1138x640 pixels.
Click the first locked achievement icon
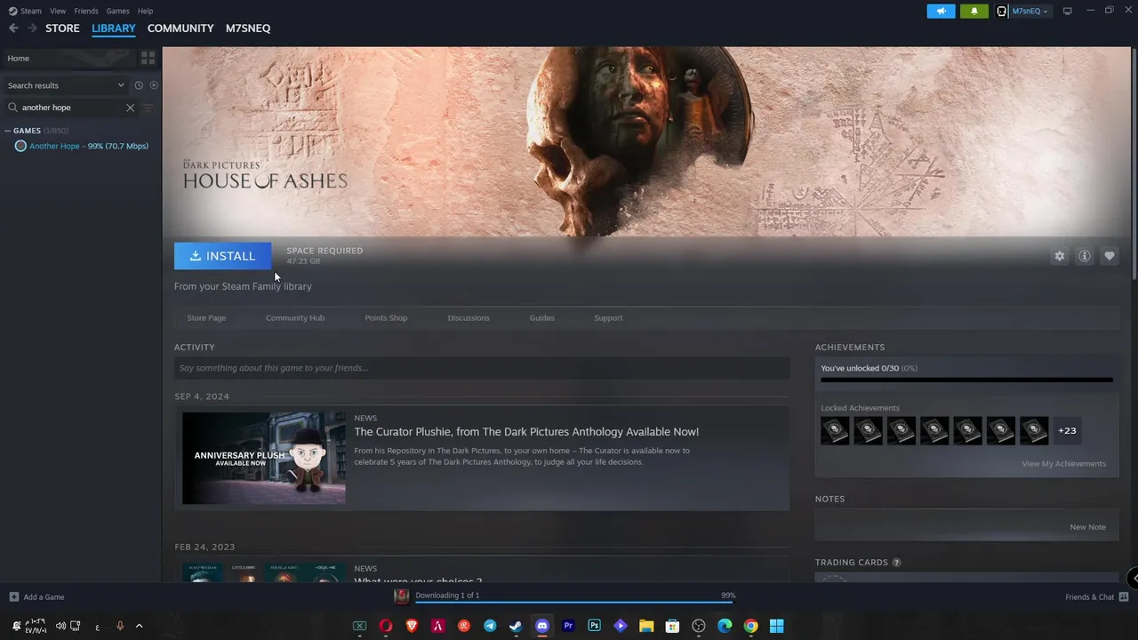coord(835,431)
